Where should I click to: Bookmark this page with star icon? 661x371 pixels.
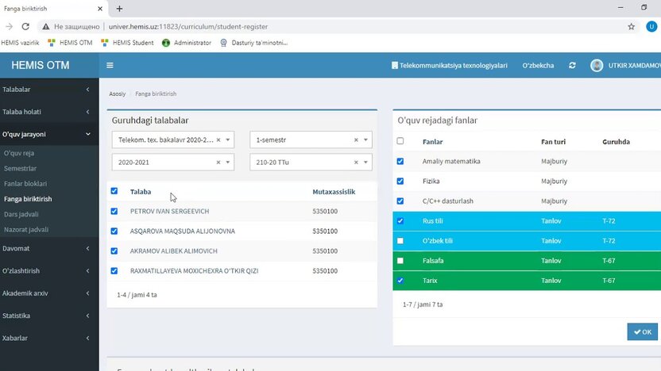[x=631, y=26]
